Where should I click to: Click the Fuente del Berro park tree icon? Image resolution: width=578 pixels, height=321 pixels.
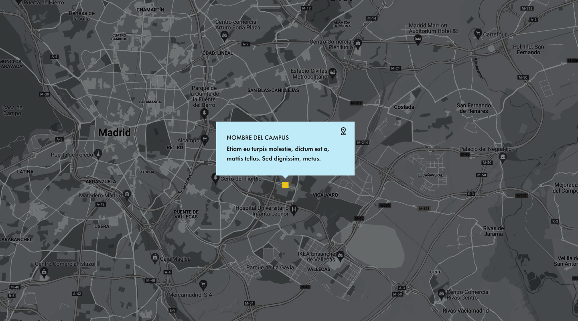tap(205, 113)
